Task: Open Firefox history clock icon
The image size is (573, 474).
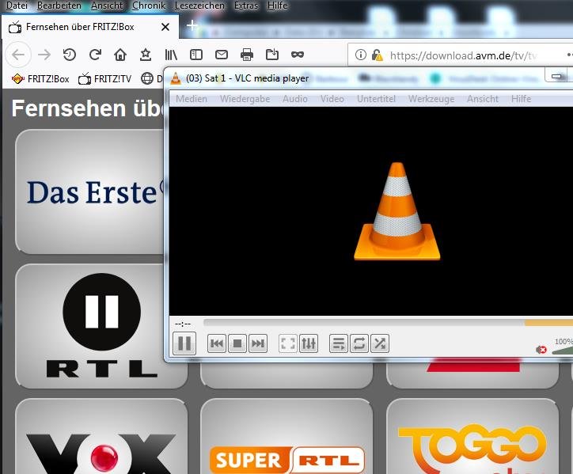Action: [69, 55]
